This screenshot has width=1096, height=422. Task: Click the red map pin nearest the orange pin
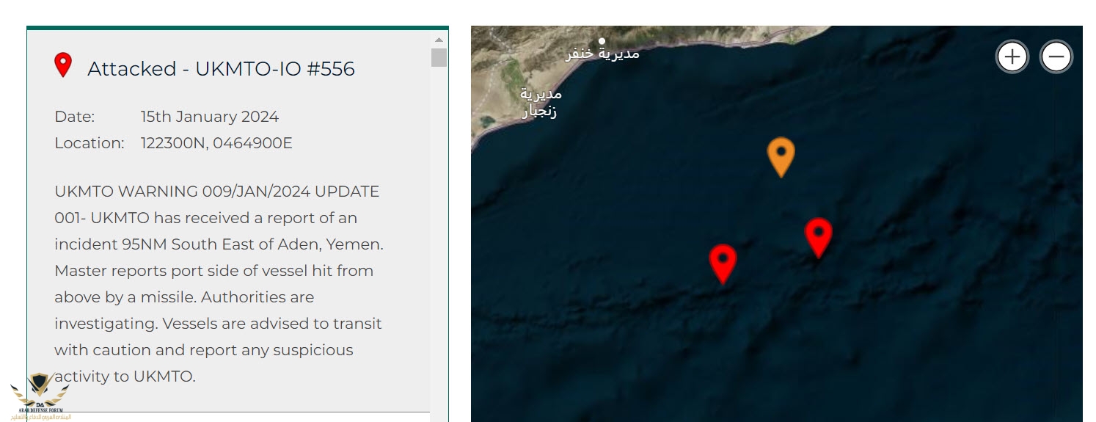pyautogui.click(x=818, y=236)
